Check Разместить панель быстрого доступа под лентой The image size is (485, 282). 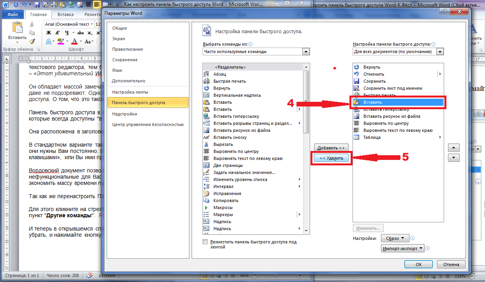pos(205,242)
